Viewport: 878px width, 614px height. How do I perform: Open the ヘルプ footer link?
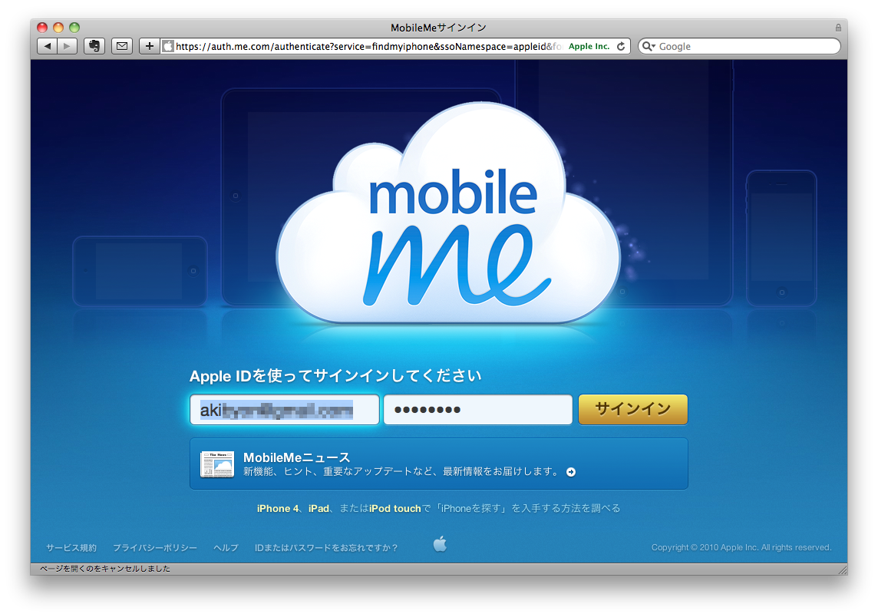226,547
